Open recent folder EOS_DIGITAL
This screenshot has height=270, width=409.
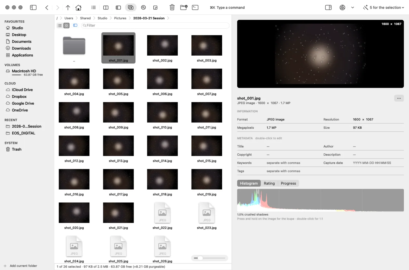click(x=24, y=133)
